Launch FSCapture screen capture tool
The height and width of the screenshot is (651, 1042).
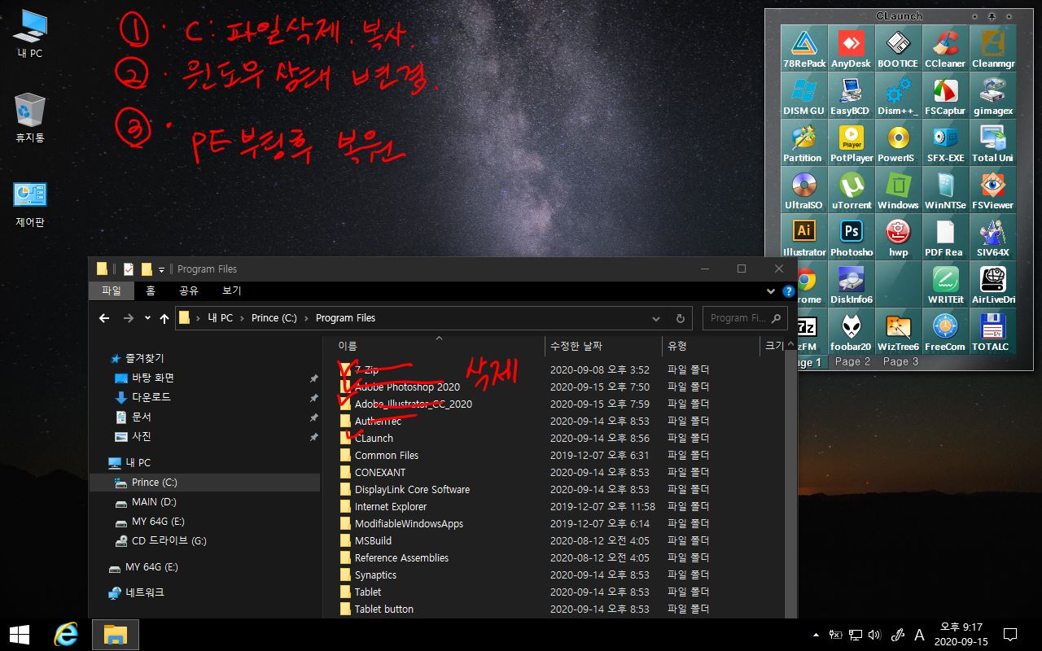pyautogui.click(x=946, y=95)
